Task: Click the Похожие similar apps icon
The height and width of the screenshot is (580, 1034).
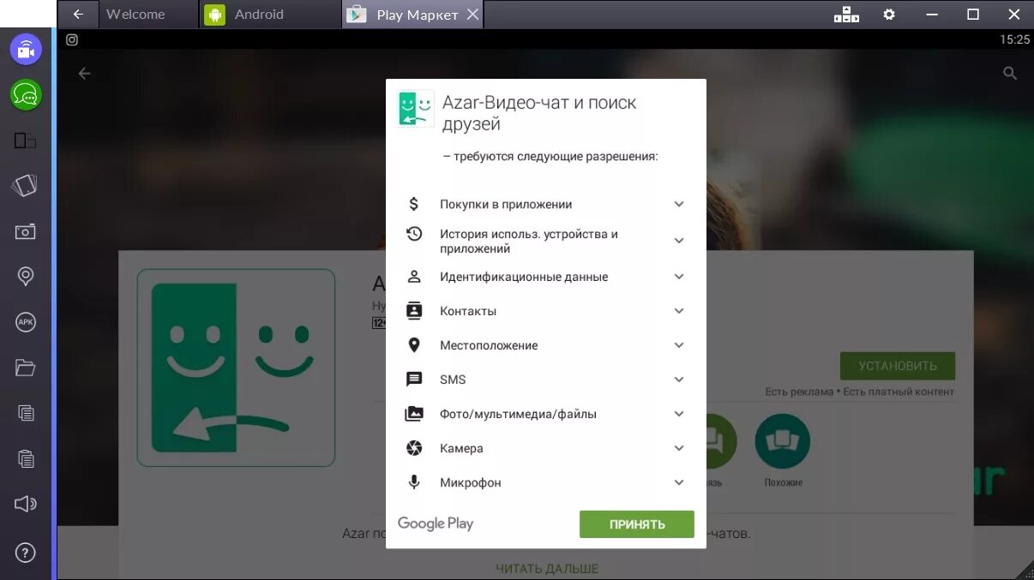Action: pyautogui.click(x=783, y=441)
